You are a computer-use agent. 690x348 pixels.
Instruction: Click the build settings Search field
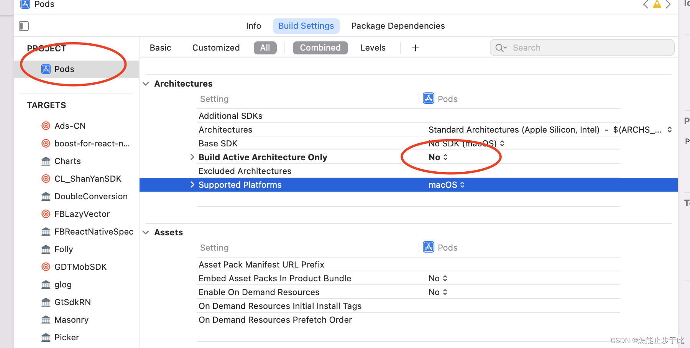pyautogui.click(x=582, y=48)
